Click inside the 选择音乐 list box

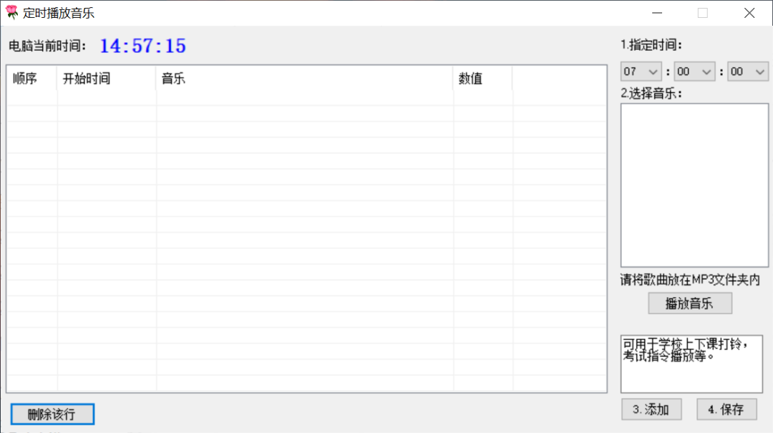click(x=694, y=185)
